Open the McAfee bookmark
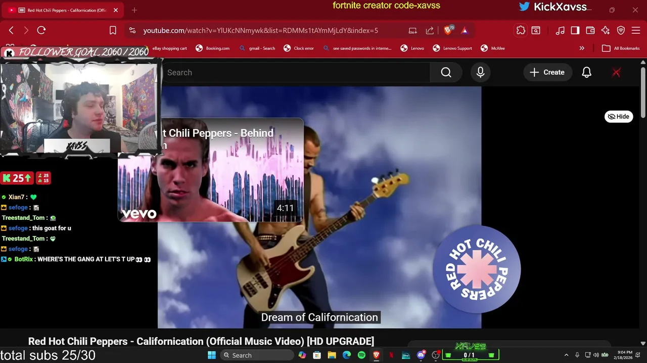647x363 pixels. (493, 48)
